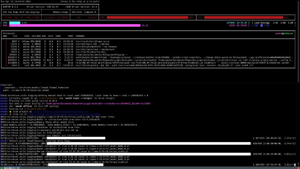The height and width of the screenshot is (169, 300).
Task: Select the python tune run process row
Action: (x=148, y=60)
